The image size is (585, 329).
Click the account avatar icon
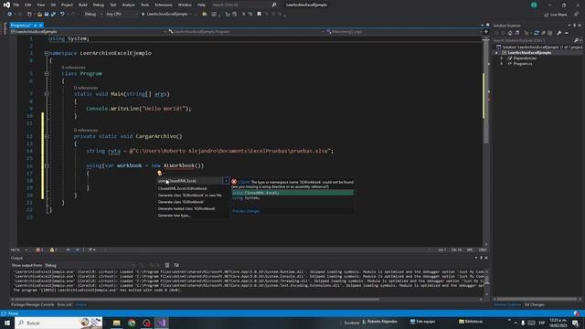click(534, 5)
